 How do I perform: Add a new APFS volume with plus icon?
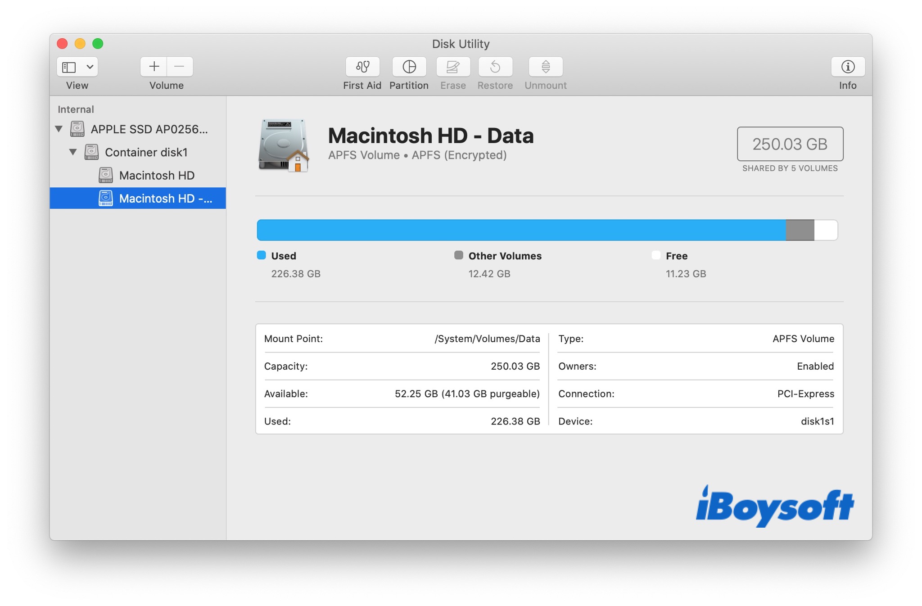coord(154,67)
